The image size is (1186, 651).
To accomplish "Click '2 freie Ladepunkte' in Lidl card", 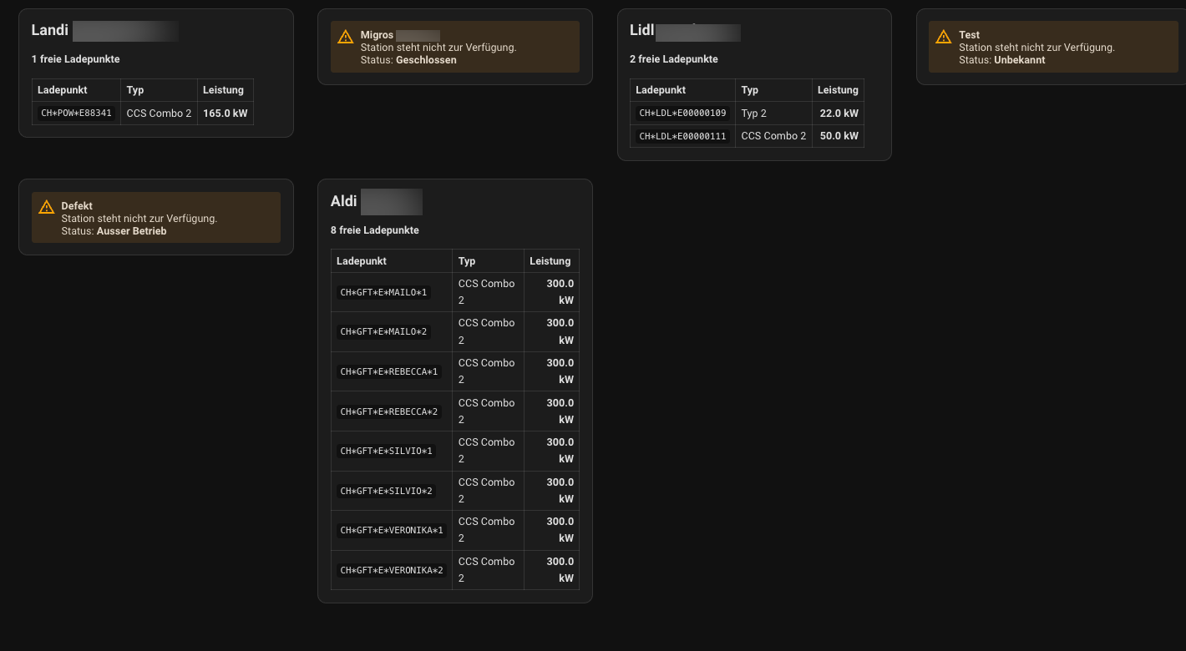I will tap(674, 59).
